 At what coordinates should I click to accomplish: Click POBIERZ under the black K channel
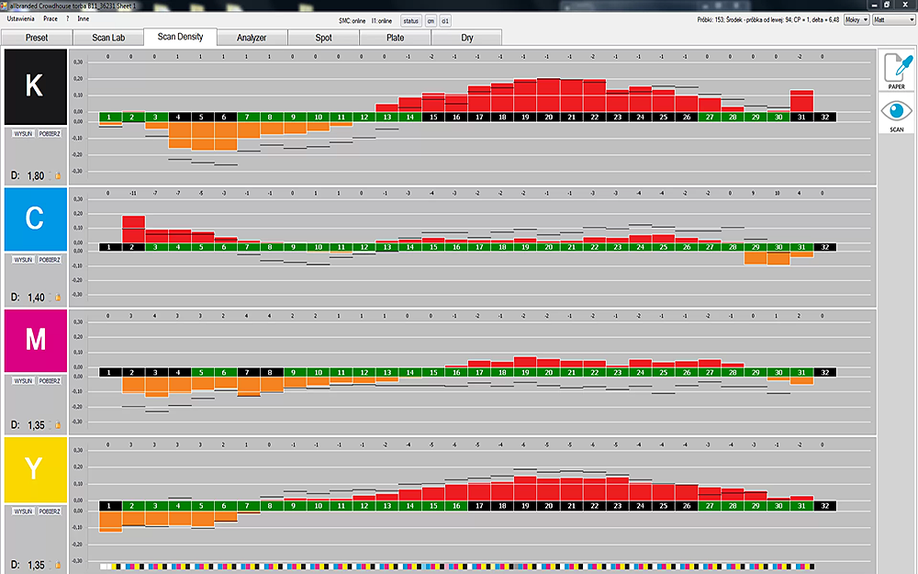coord(50,133)
